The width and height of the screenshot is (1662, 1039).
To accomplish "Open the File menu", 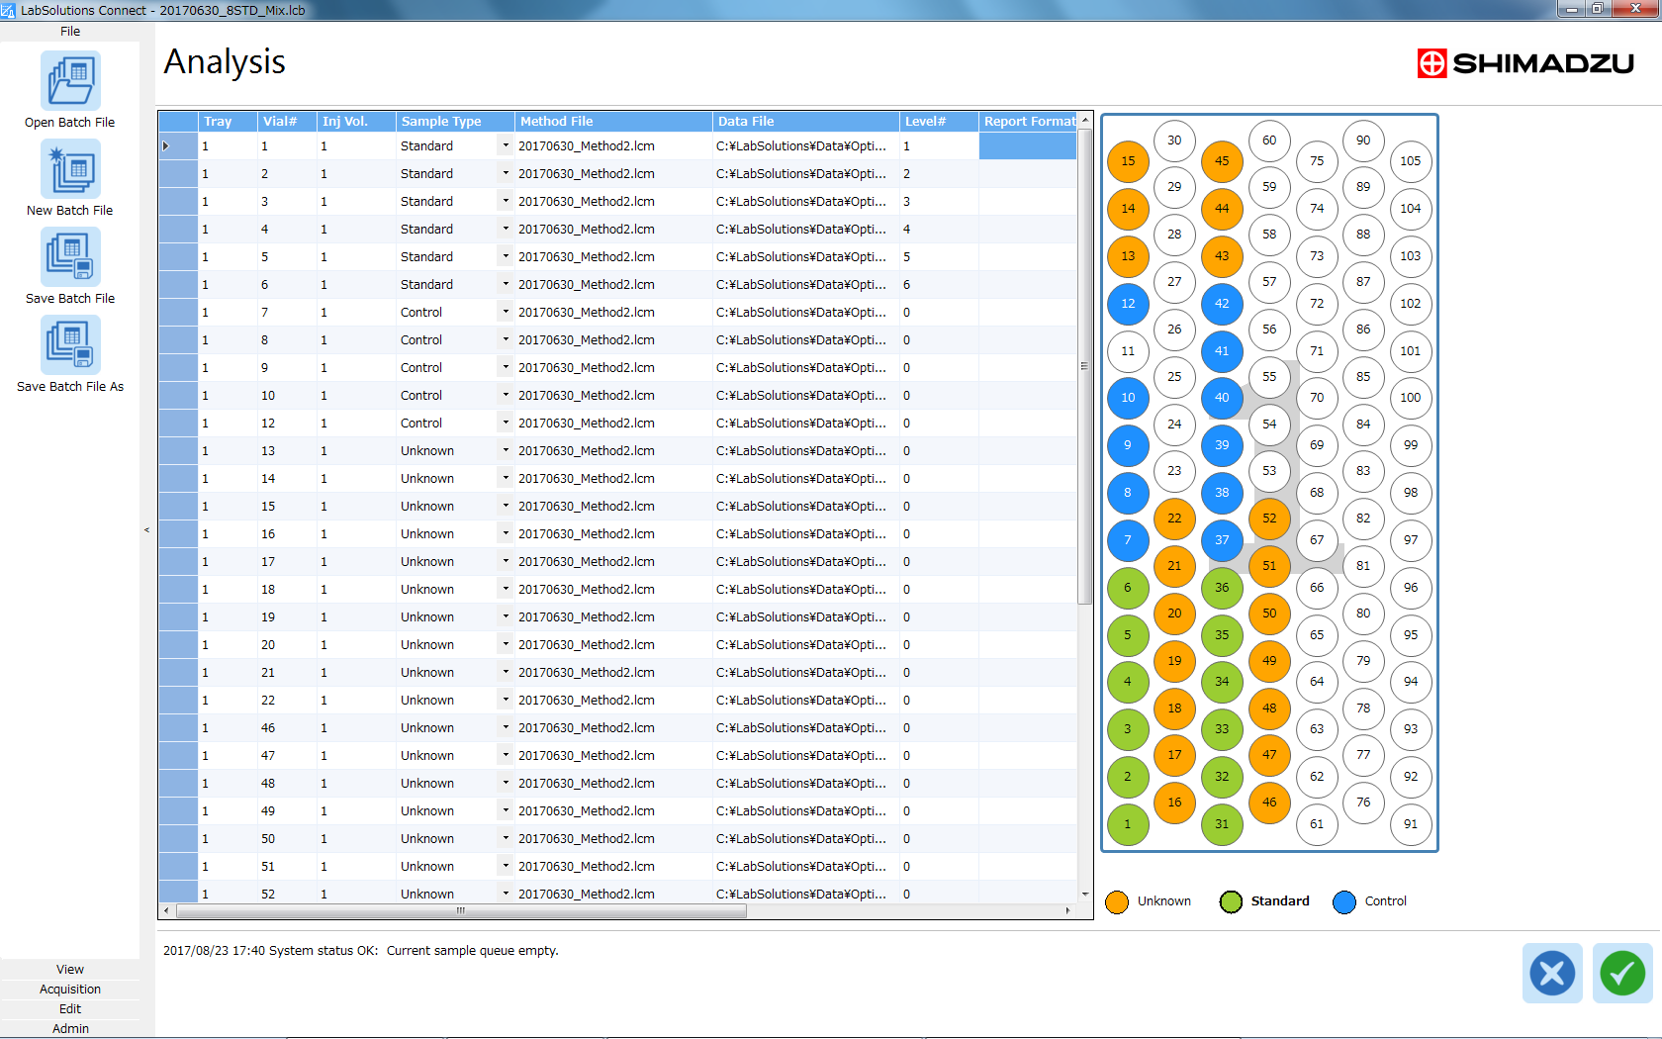I will 69,32.
